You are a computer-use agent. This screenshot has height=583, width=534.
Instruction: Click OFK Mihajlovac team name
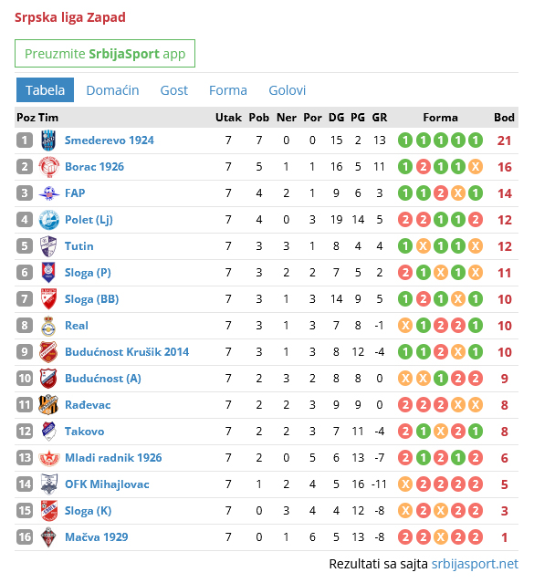point(107,484)
